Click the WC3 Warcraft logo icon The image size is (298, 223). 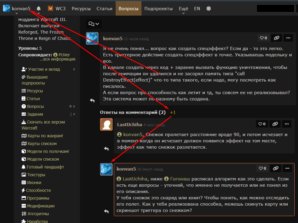coord(50,8)
